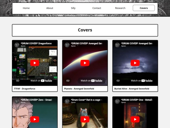Click the Covers page heading

[85, 30]
